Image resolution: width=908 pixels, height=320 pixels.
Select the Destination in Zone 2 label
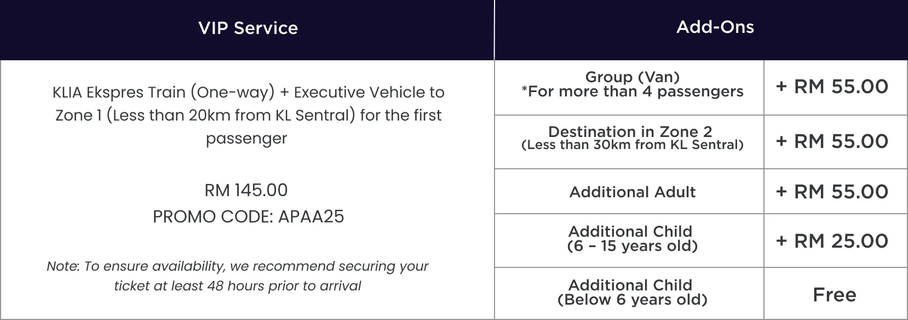coord(630,132)
